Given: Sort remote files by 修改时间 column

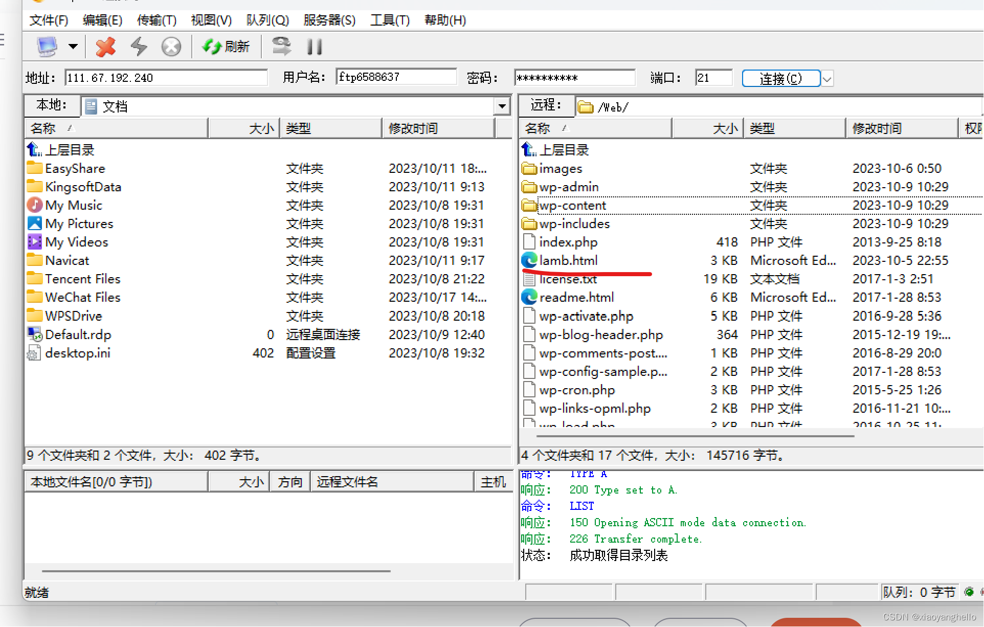Looking at the screenshot, I should coord(901,128).
